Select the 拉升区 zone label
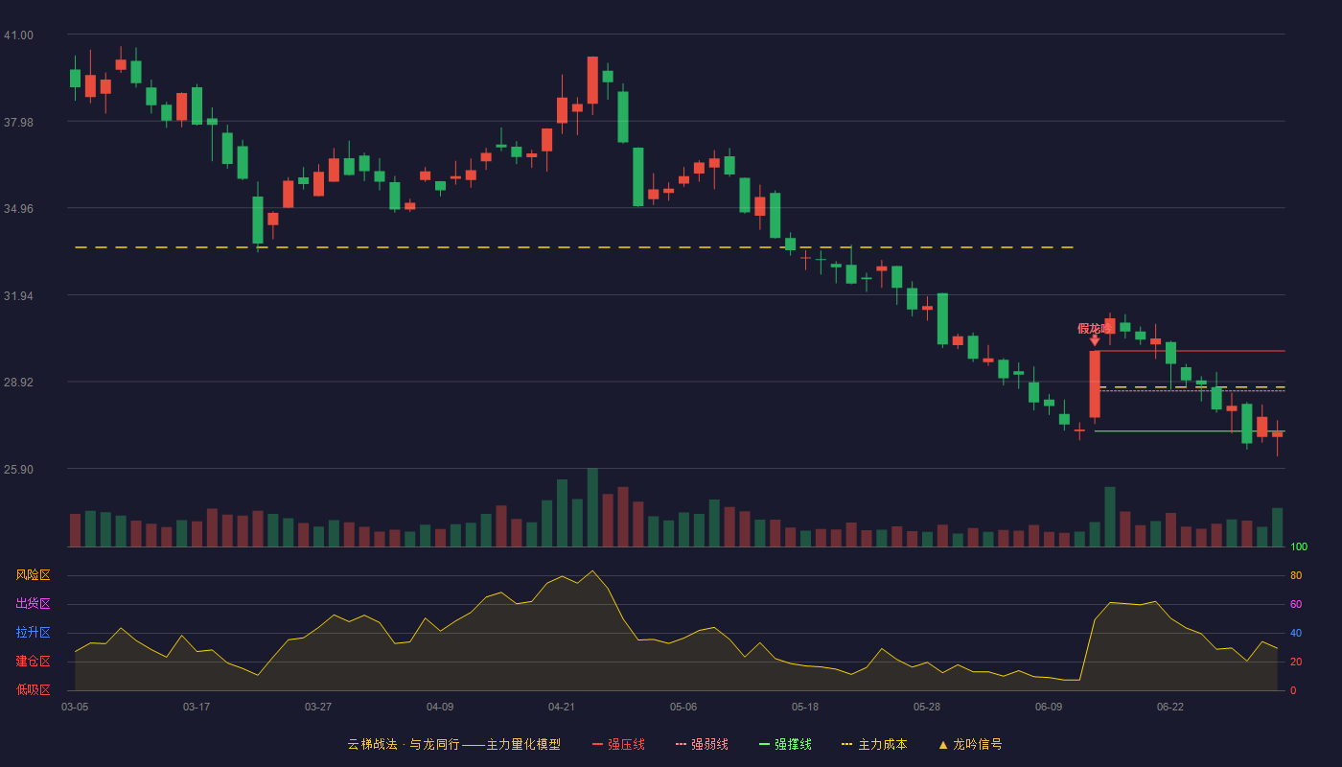The width and height of the screenshot is (1342, 767). (33, 633)
